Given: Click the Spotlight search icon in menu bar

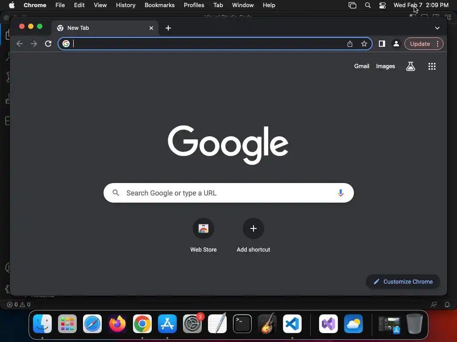Looking at the screenshot, I should pos(368,5).
